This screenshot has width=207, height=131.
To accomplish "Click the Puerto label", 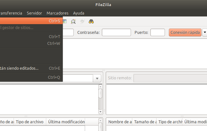I will pyautogui.click(x=141, y=32).
